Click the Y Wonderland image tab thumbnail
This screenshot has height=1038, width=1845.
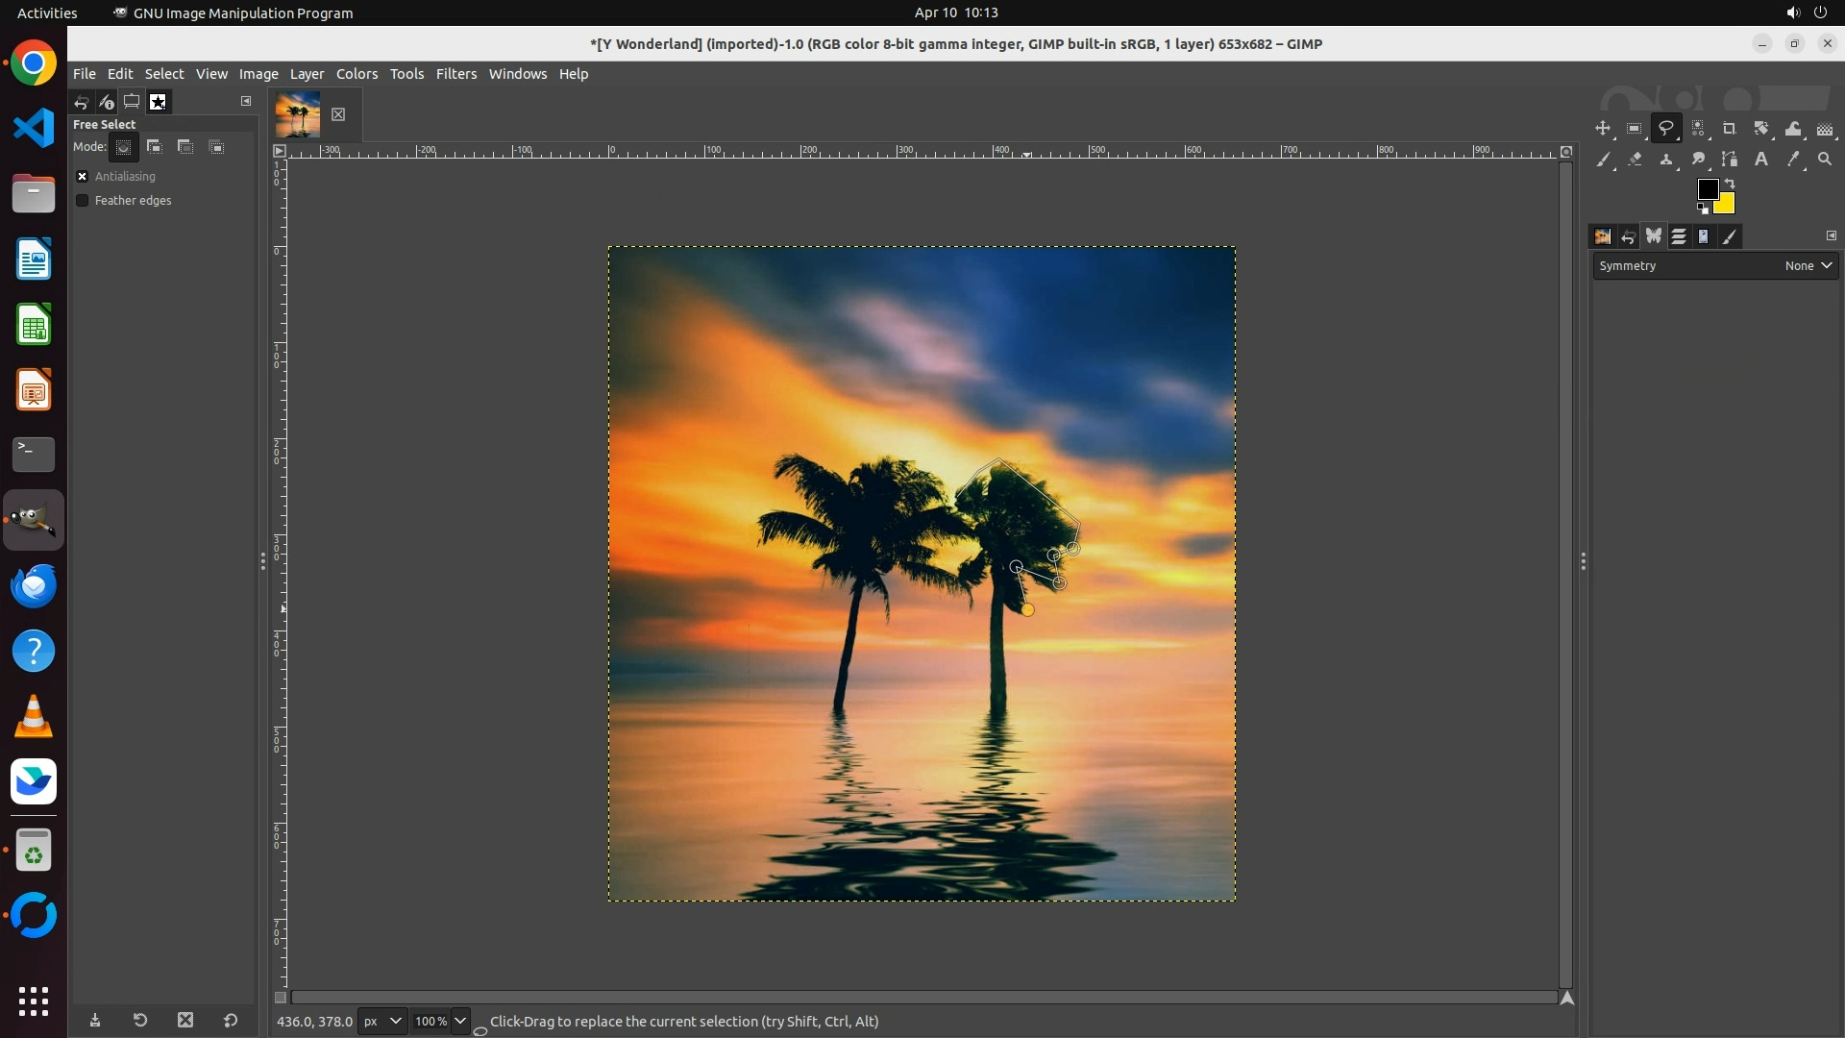click(298, 114)
